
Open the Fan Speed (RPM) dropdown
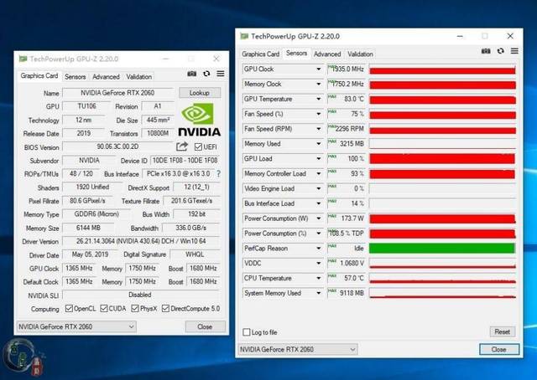coord(319,129)
